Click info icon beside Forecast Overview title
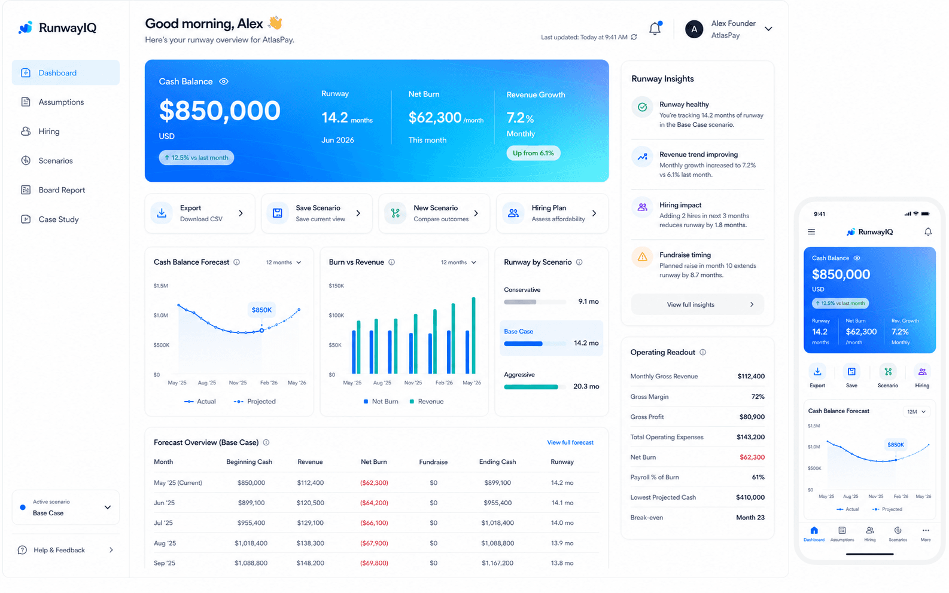This screenshot has height=593, width=949. [x=266, y=442]
